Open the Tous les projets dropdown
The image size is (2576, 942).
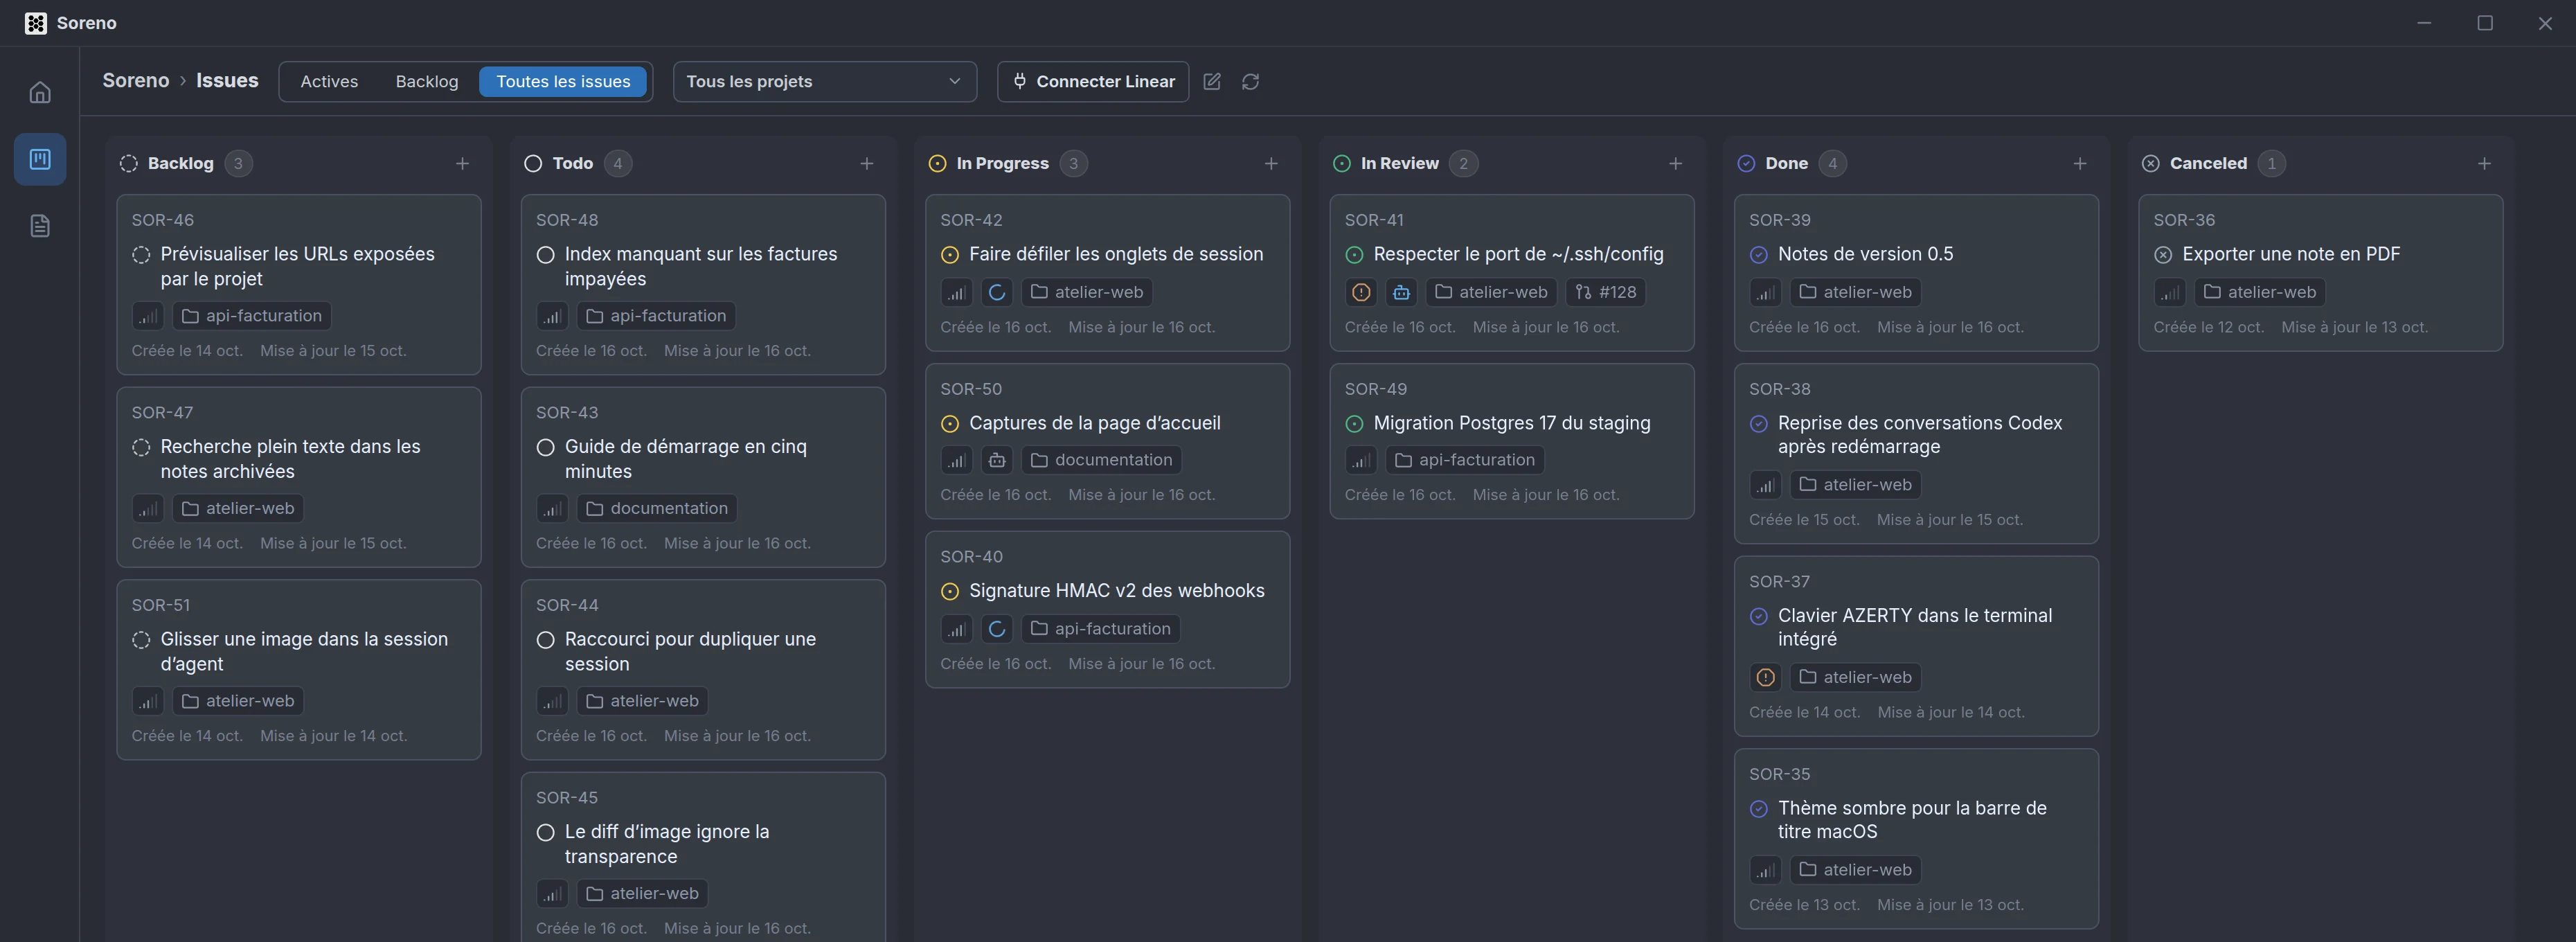click(824, 82)
